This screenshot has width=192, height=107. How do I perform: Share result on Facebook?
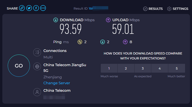tap(36, 8)
